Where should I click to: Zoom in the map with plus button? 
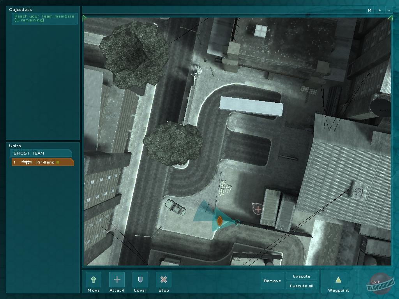pyautogui.click(x=380, y=10)
